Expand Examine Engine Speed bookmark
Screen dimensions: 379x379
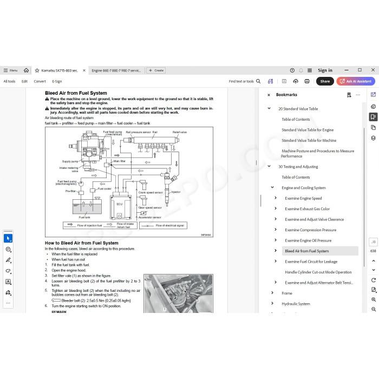276,198
